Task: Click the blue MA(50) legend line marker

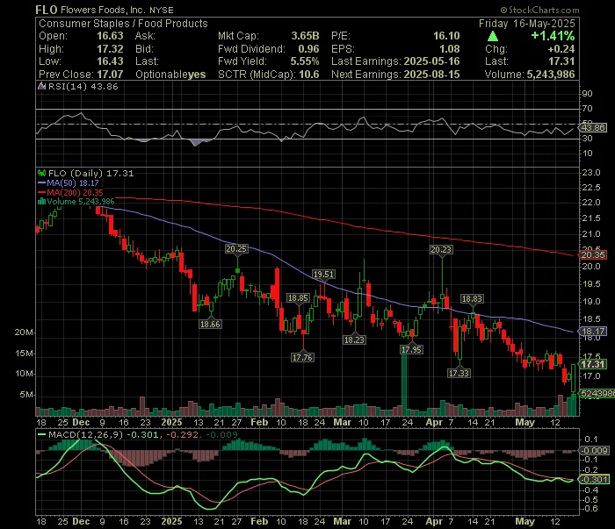Action: (41, 182)
